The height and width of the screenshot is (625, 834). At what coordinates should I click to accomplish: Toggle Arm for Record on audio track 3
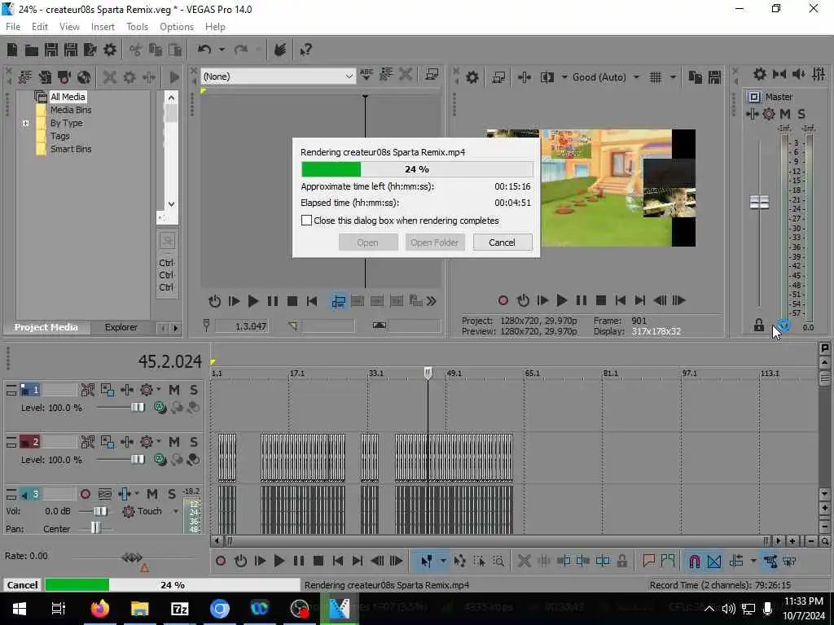(85, 494)
